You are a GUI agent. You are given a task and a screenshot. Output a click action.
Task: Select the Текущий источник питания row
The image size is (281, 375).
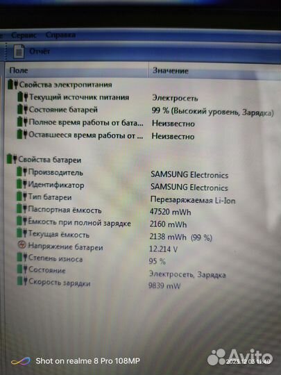79,97
